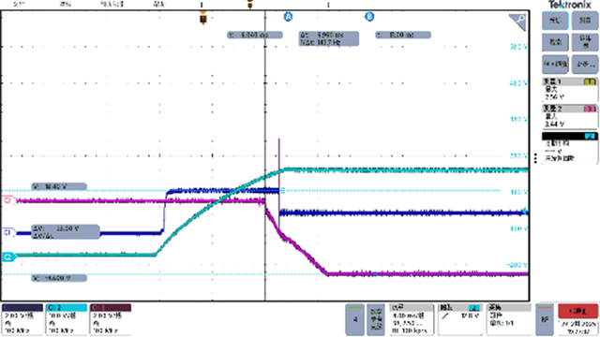Open the Horizontal badge showing 4.00 ms/div
Image resolution: width=600 pixels, height=337 pixels.
[412, 319]
